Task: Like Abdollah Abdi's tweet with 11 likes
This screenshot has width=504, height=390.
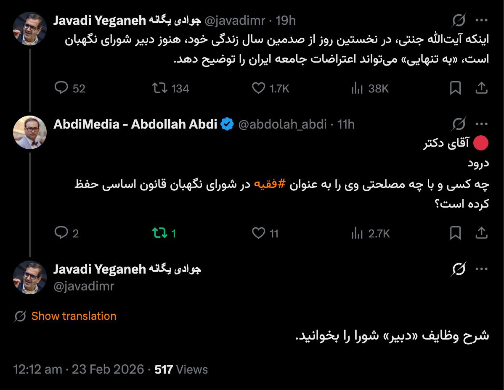Action: [x=258, y=233]
